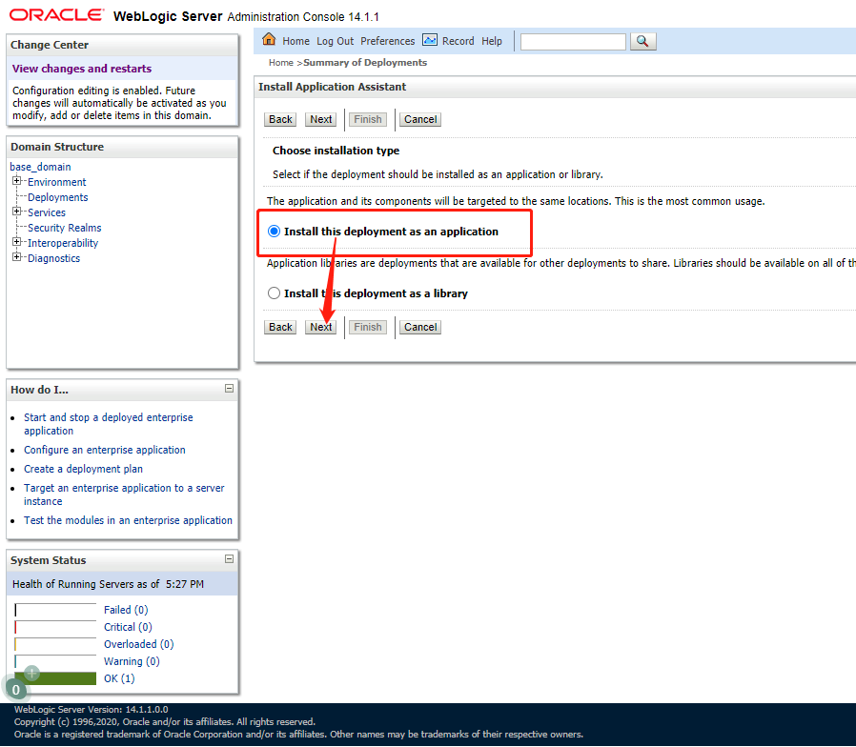Click inside the search input field
The height and width of the screenshot is (747, 856).
[x=572, y=41]
